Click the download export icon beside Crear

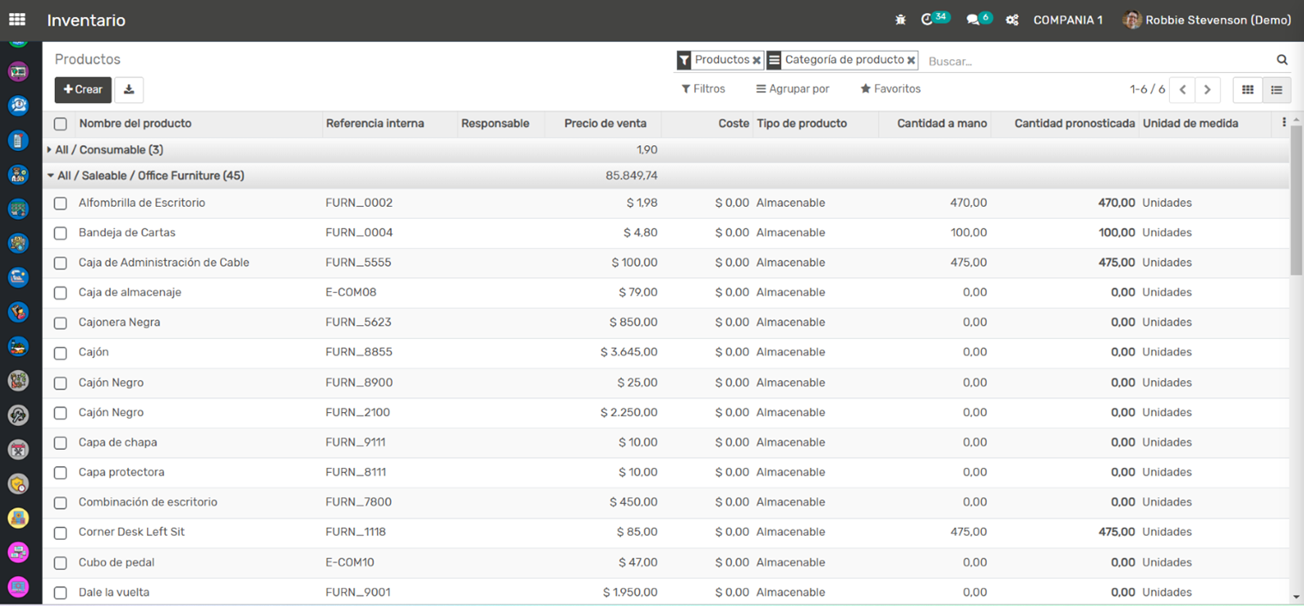[129, 89]
